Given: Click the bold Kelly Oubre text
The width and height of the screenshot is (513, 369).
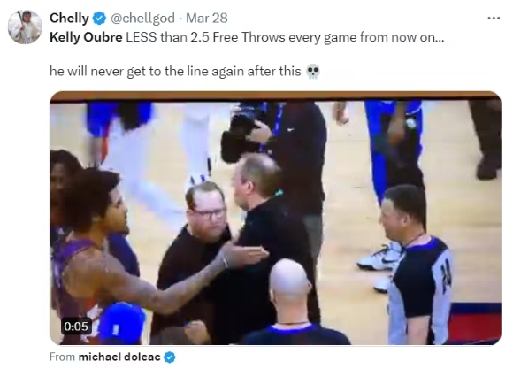Looking at the screenshot, I should [86, 37].
